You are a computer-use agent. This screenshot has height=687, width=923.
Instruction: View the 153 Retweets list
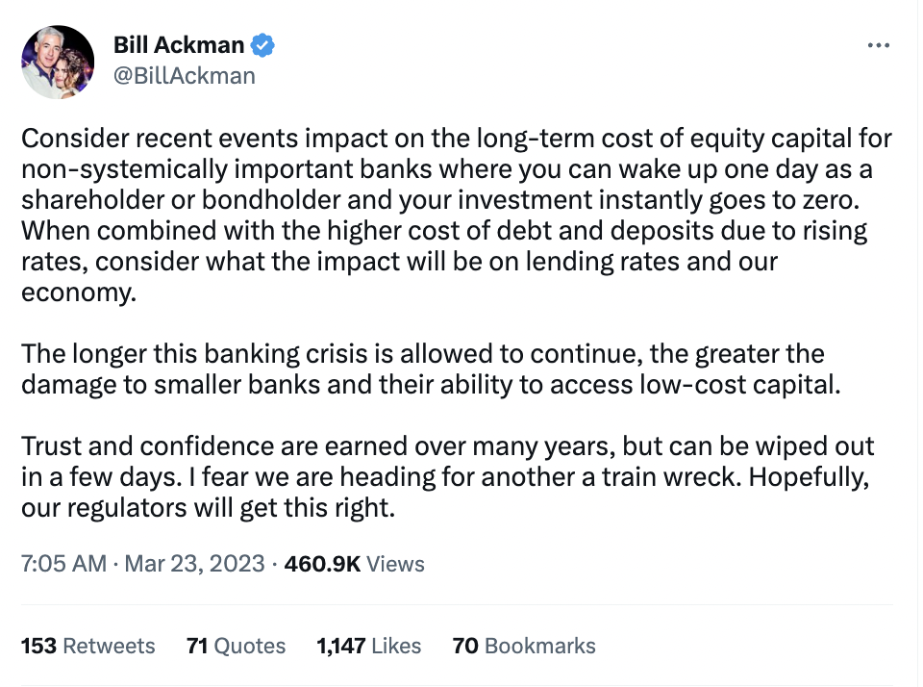tap(87, 646)
